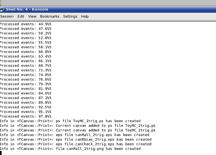Click 'eps file canCheck_2trig.eps has been created' line

[76, 144]
